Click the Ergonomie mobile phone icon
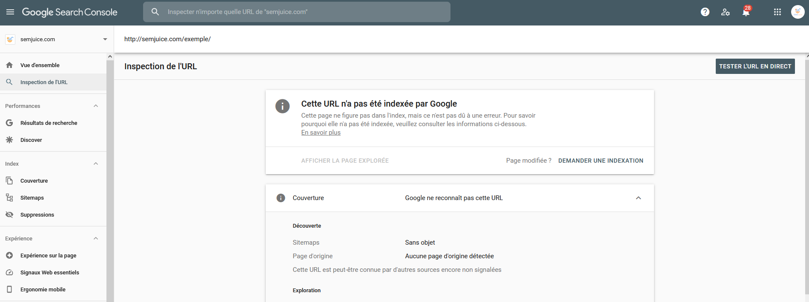 [x=9, y=289]
